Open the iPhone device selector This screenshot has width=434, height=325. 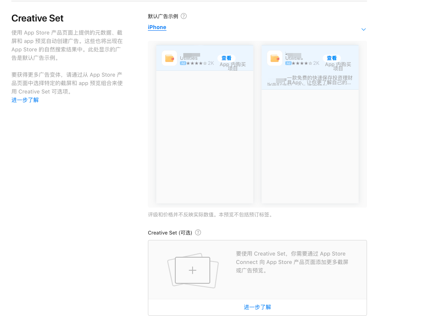157,27
